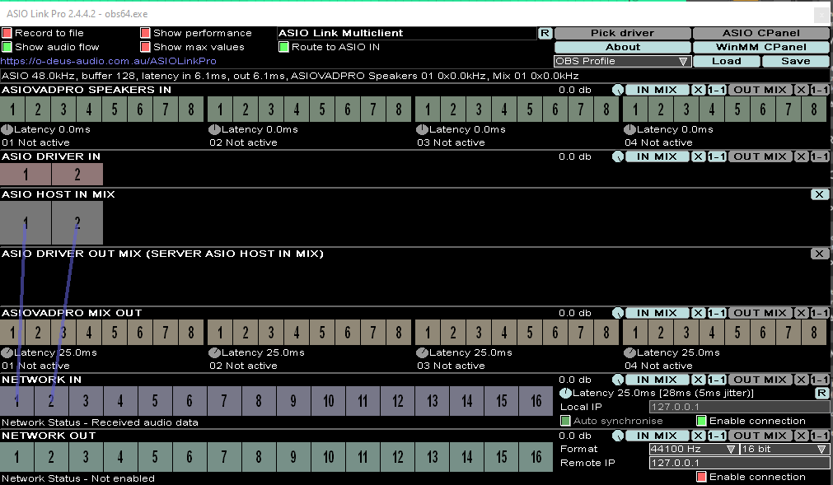Select channel 2 tile under ASIO DRIVER IN

point(77,174)
